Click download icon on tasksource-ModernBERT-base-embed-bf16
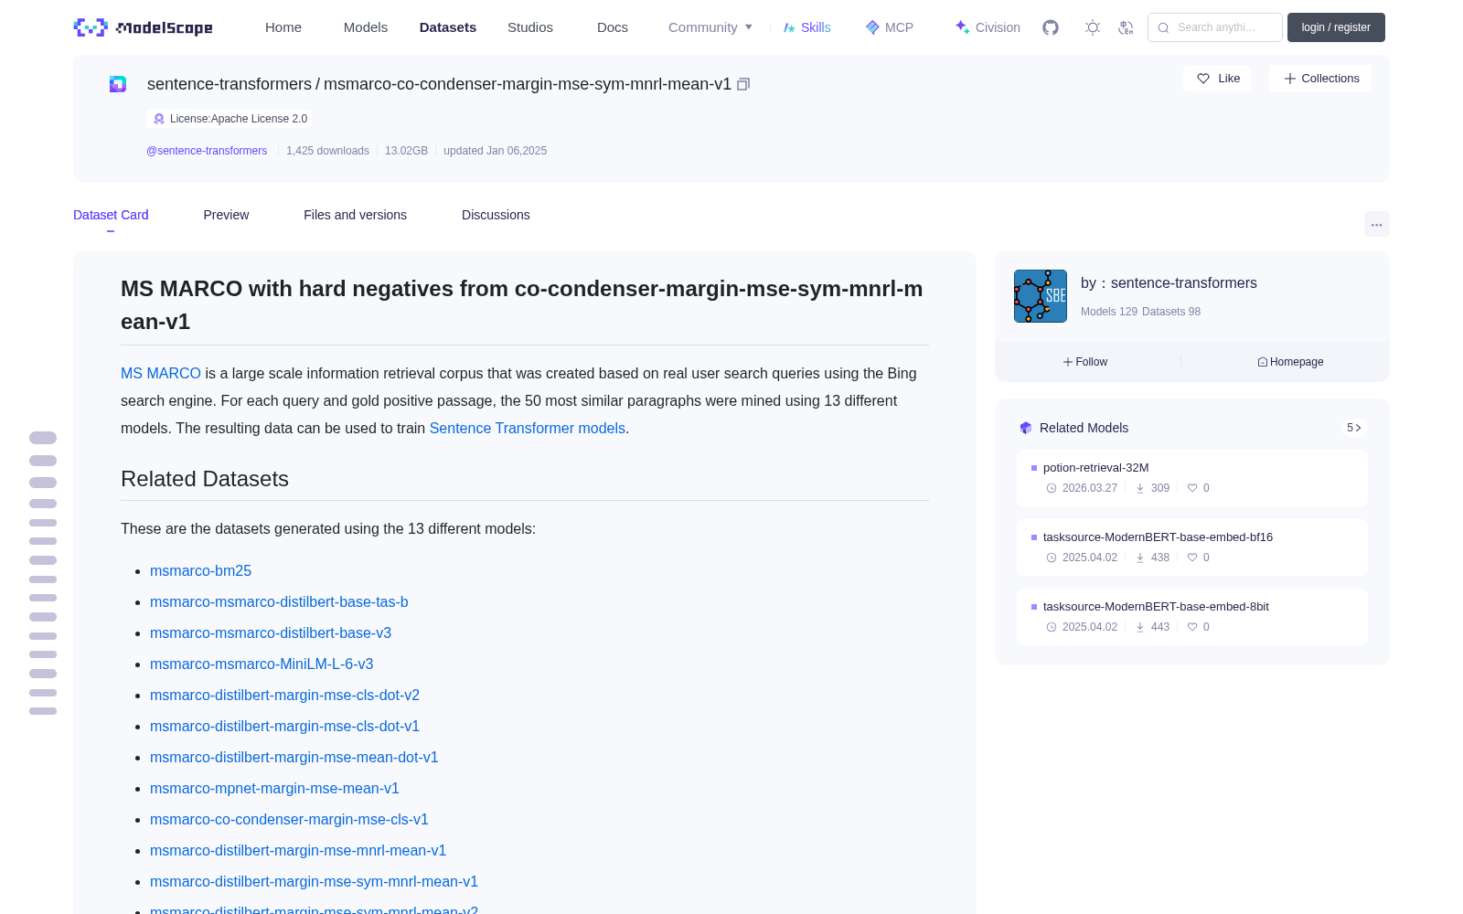 coord(1140,558)
